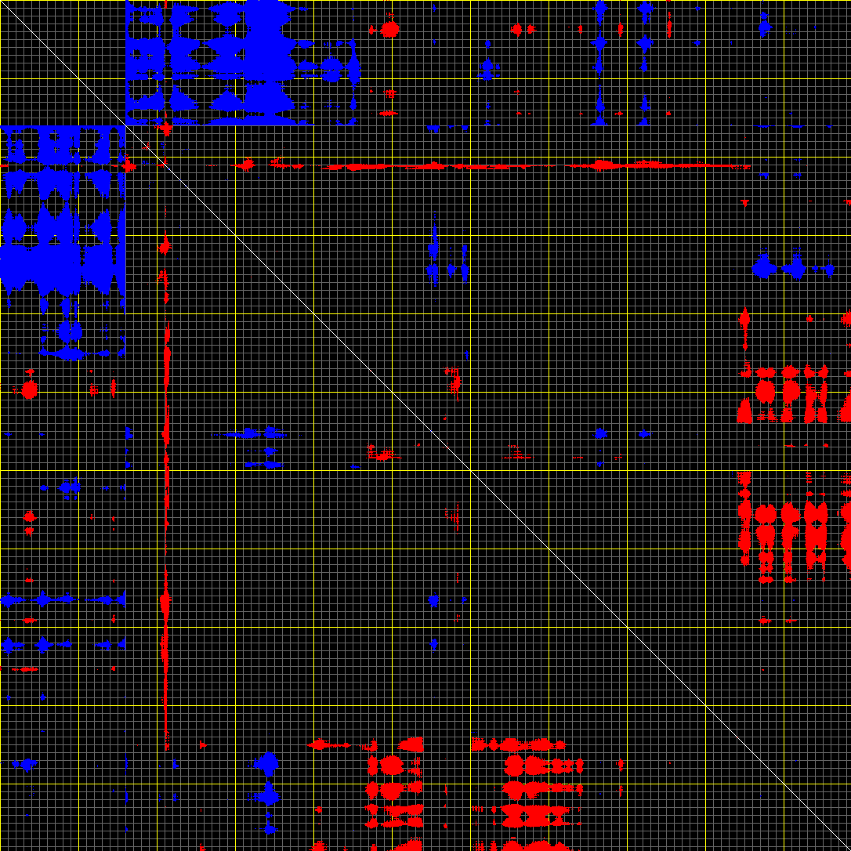
Task: Click the red blob near top of vertical streak
Action: (x=165, y=248)
